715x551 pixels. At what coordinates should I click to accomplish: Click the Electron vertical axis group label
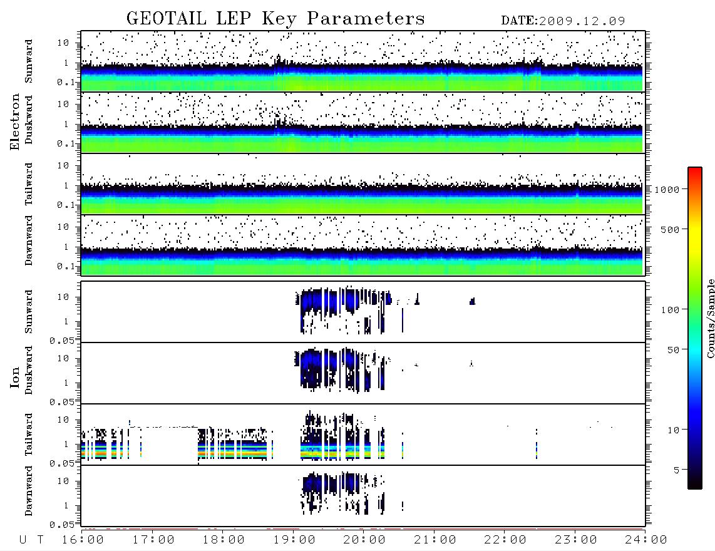click(x=14, y=121)
